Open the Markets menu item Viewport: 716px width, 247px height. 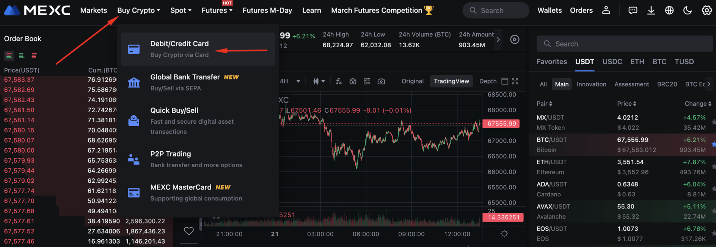coord(93,10)
